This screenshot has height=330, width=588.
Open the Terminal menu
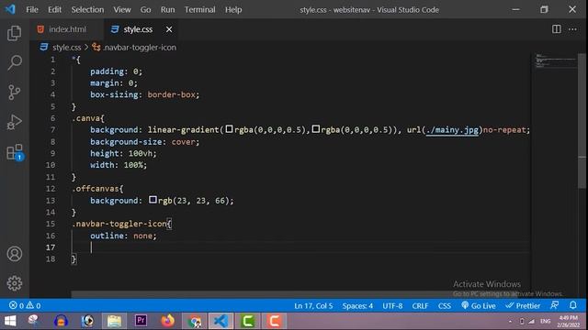pyautogui.click(x=200, y=10)
